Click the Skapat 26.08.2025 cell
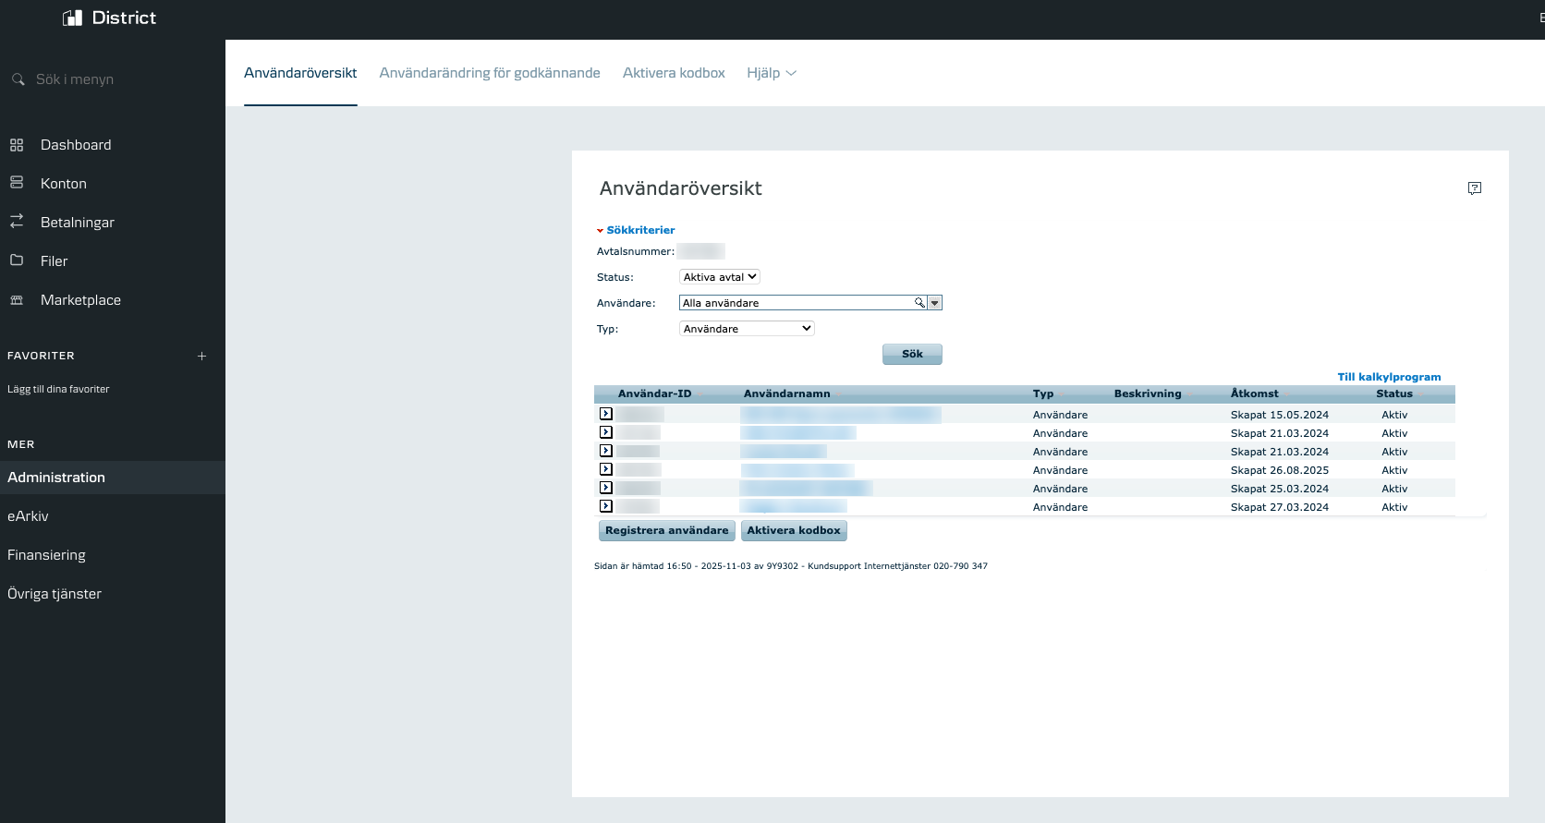 [1280, 470]
